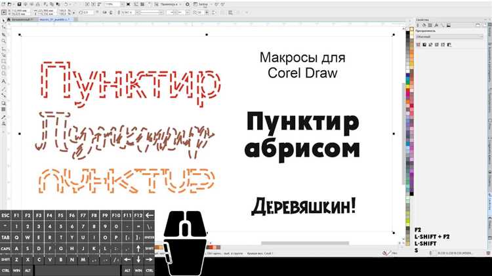Select the Text tool (letter A)
Screen dimensions: 492x276
(x=4, y=81)
